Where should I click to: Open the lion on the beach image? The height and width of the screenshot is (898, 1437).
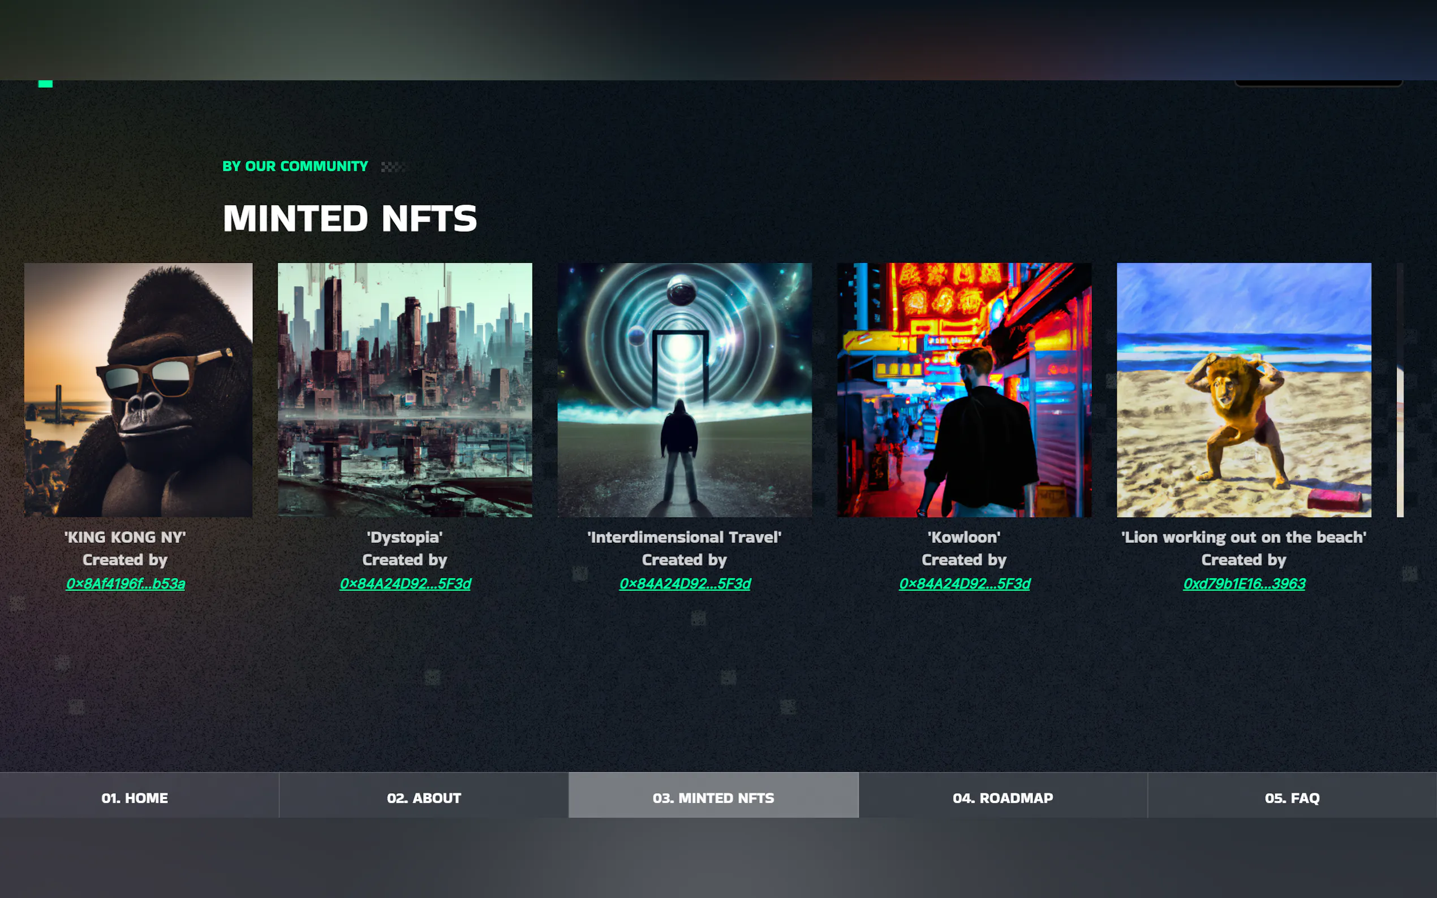tap(1244, 390)
